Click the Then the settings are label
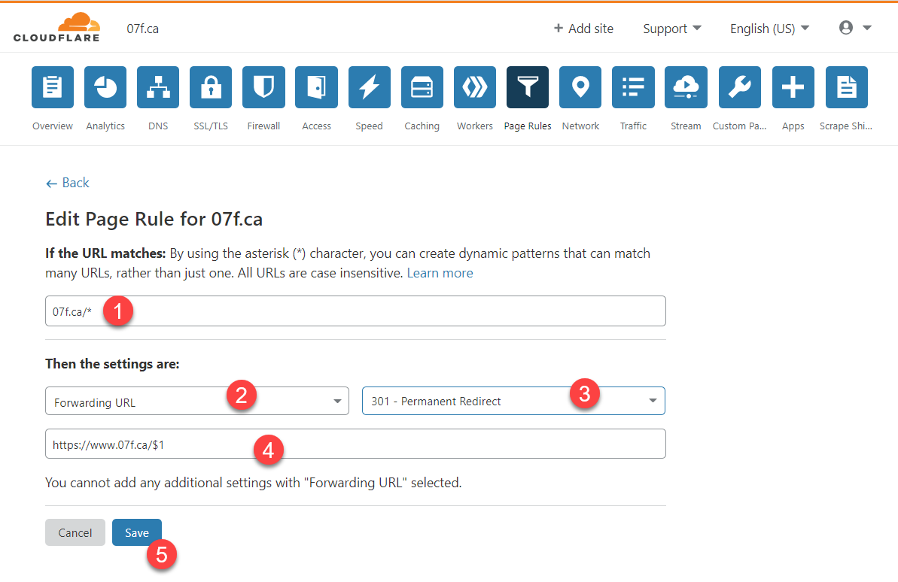The image size is (898, 582). [112, 364]
